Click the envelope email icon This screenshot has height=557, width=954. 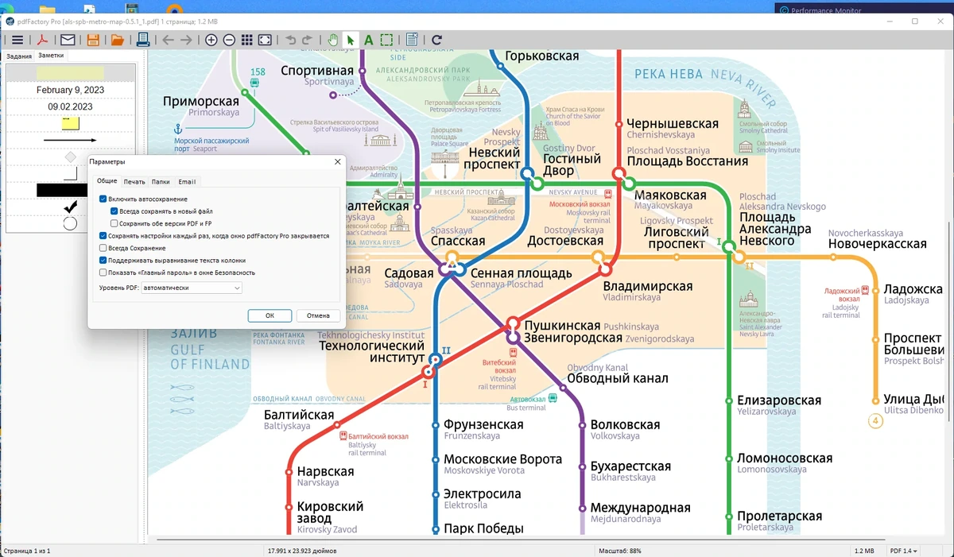(x=68, y=40)
